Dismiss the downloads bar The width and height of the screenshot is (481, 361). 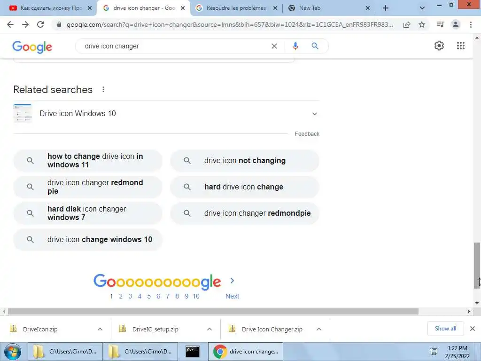point(473,329)
